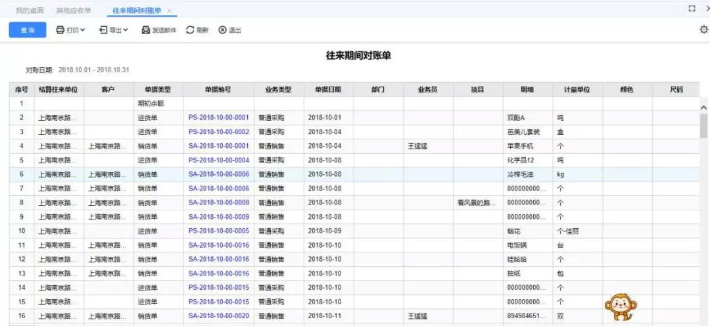The width and height of the screenshot is (710, 326).
Task: Expand the 打印 dropdown arrow
Action: (83, 30)
